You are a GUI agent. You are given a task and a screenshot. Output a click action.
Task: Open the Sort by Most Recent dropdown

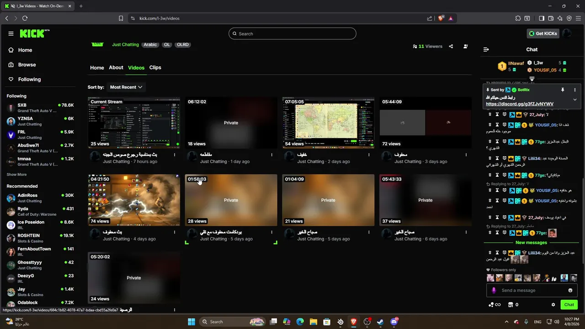click(126, 87)
